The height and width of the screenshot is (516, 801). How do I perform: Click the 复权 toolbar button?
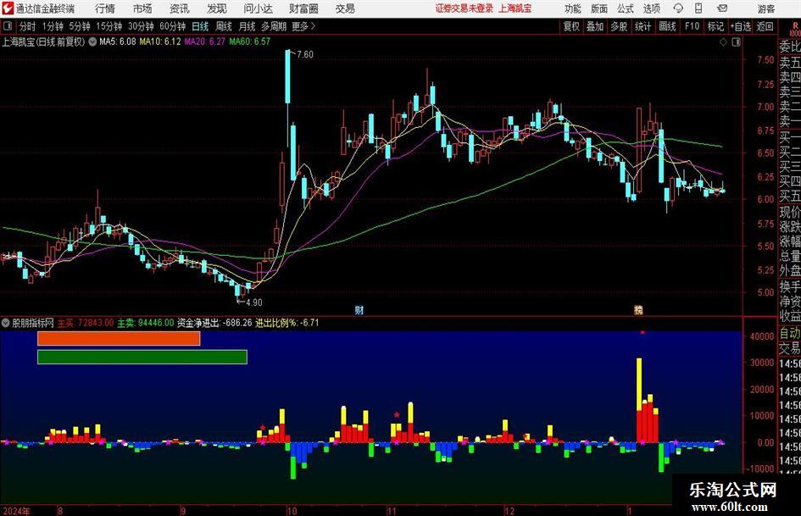[x=571, y=26]
